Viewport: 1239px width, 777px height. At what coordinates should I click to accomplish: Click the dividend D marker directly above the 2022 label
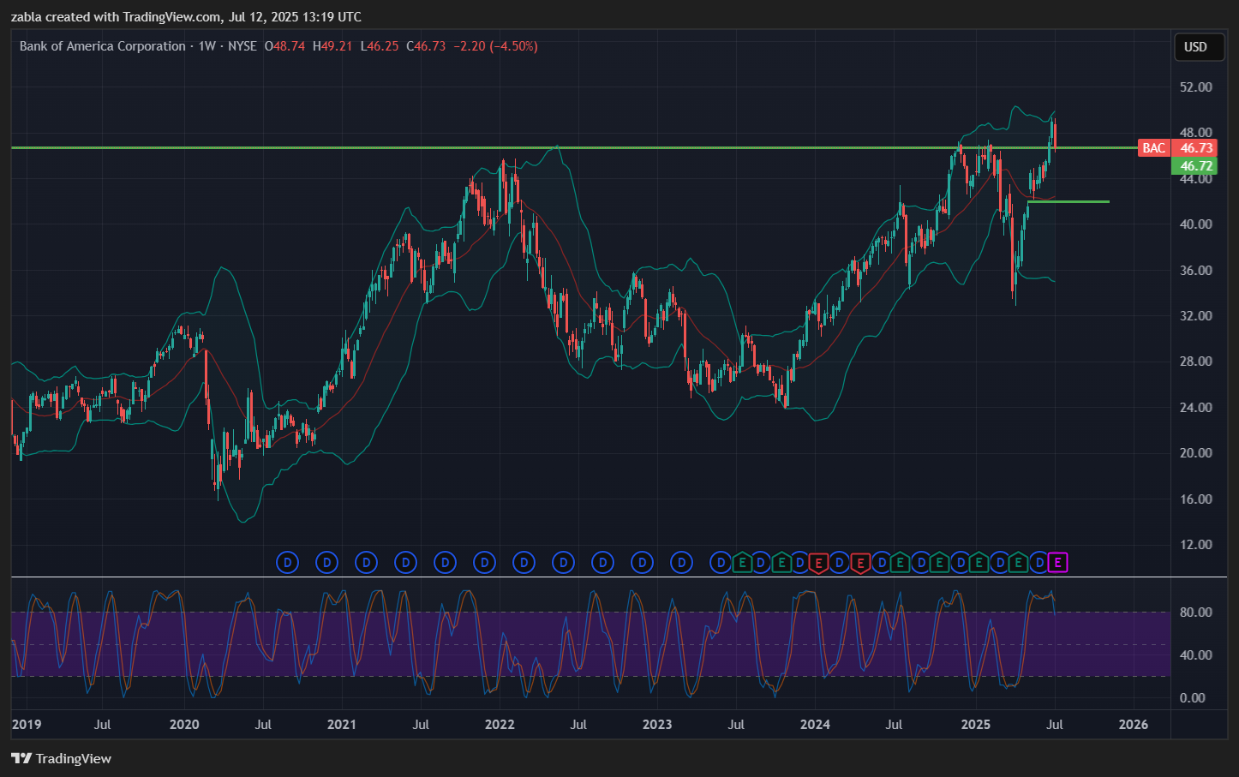484,563
